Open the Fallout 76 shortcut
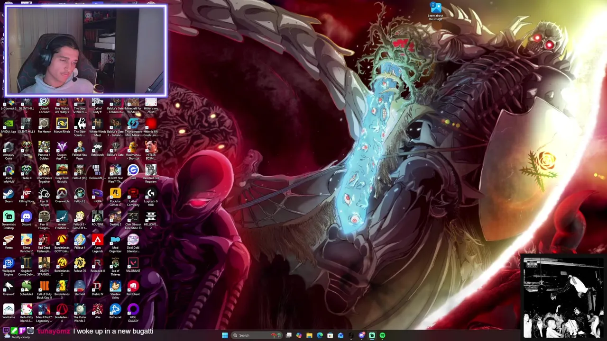This screenshot has height=341, width=607. [80, 266]
